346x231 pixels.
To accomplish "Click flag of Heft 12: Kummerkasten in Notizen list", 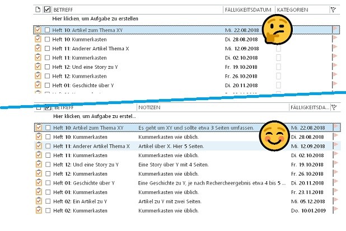I will [336, 174].
